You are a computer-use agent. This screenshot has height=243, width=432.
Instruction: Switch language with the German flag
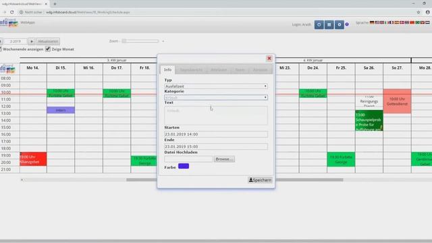click(x=372, y=22)
